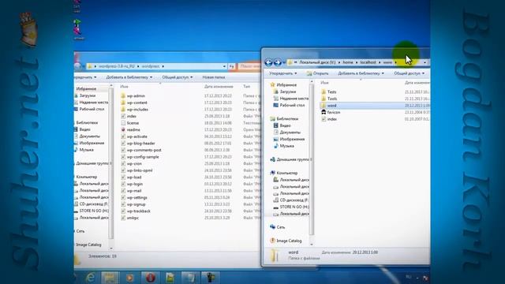The width and height of the screenshot is (505, 284).
Task: Select the wp-settings file name
Action: coord(137,198)
